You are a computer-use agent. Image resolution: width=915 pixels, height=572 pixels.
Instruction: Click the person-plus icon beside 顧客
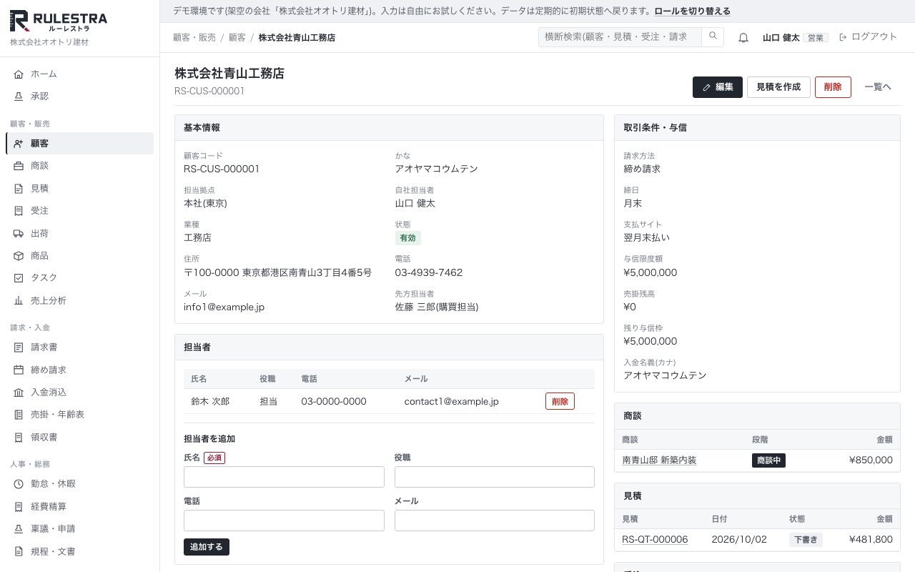(x=19, y=144)
